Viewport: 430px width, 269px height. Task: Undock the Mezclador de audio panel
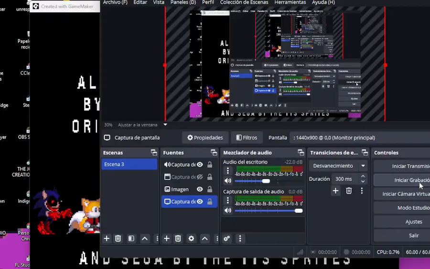[301, 152]
